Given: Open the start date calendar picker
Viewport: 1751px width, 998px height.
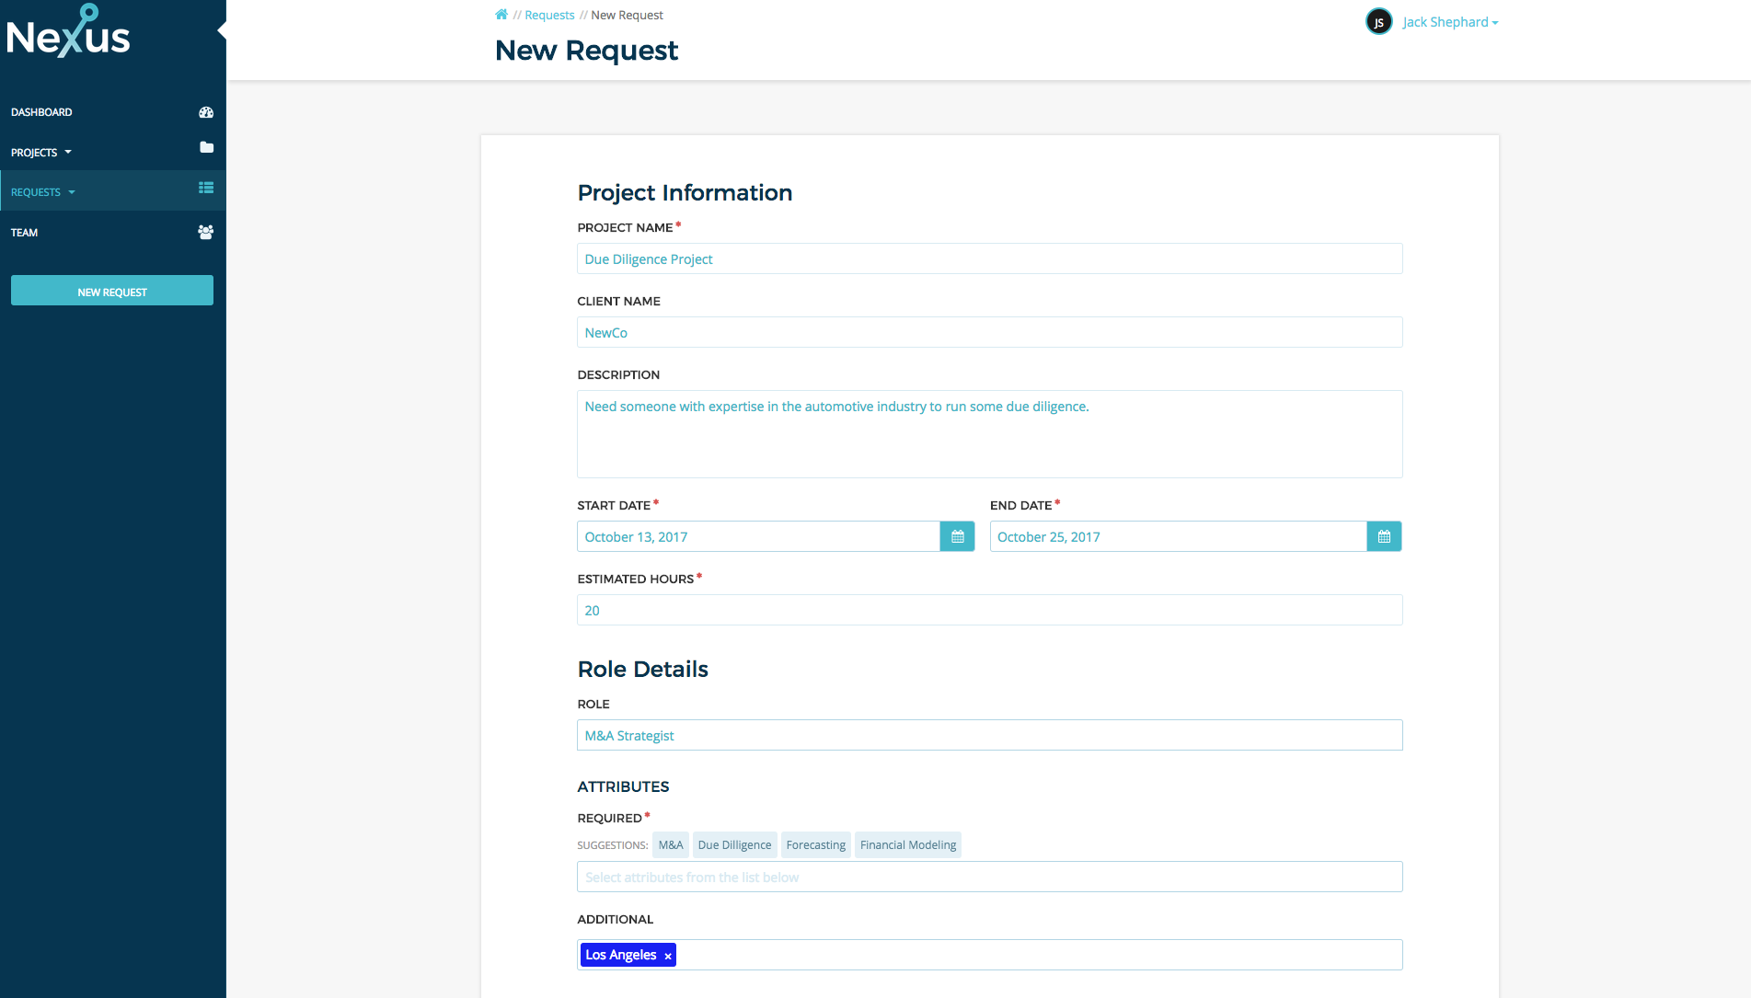Looking at the screenshot, I should tap(957, 536).
